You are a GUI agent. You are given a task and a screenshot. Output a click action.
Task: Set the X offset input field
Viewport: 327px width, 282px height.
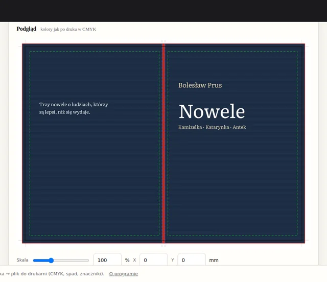[153, 260]
